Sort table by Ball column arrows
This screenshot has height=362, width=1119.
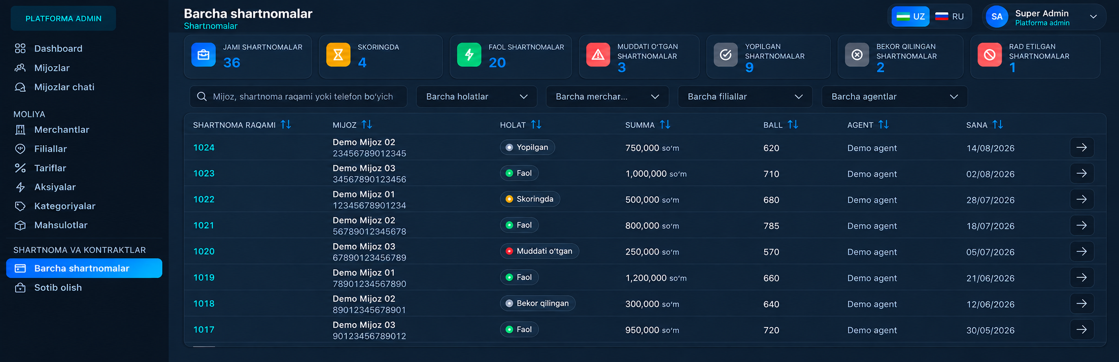pyautogui.click(x=793, y=124)
